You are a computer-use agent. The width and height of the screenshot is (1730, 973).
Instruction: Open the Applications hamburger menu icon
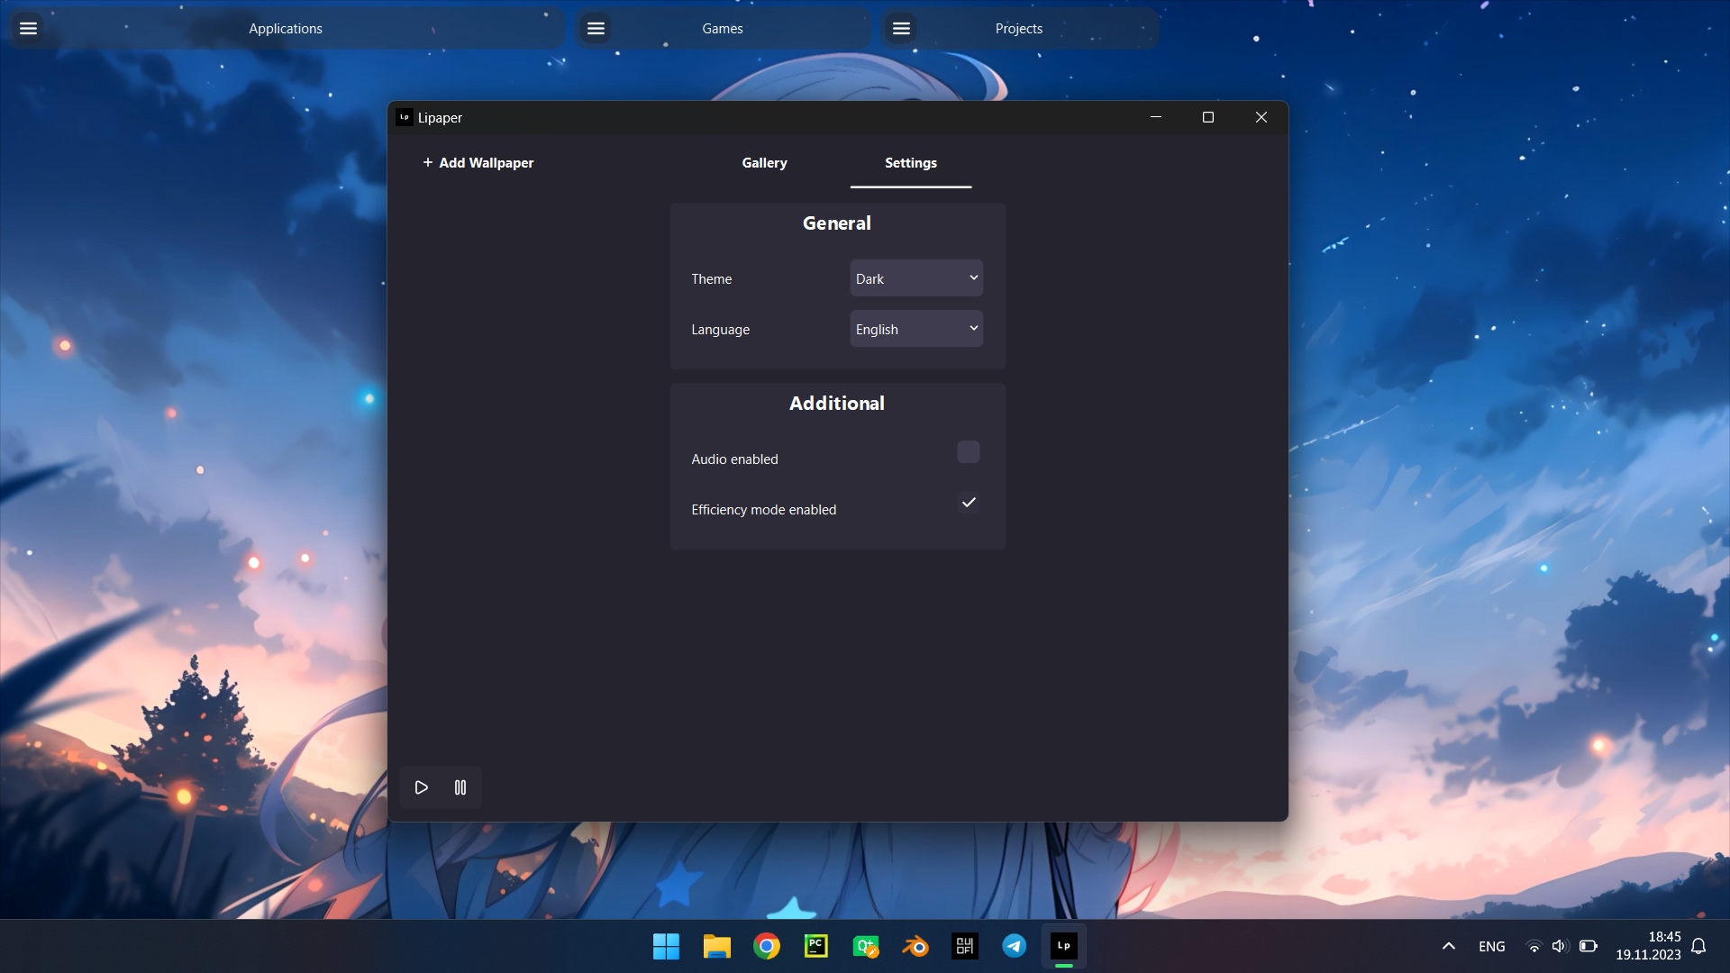28,29
